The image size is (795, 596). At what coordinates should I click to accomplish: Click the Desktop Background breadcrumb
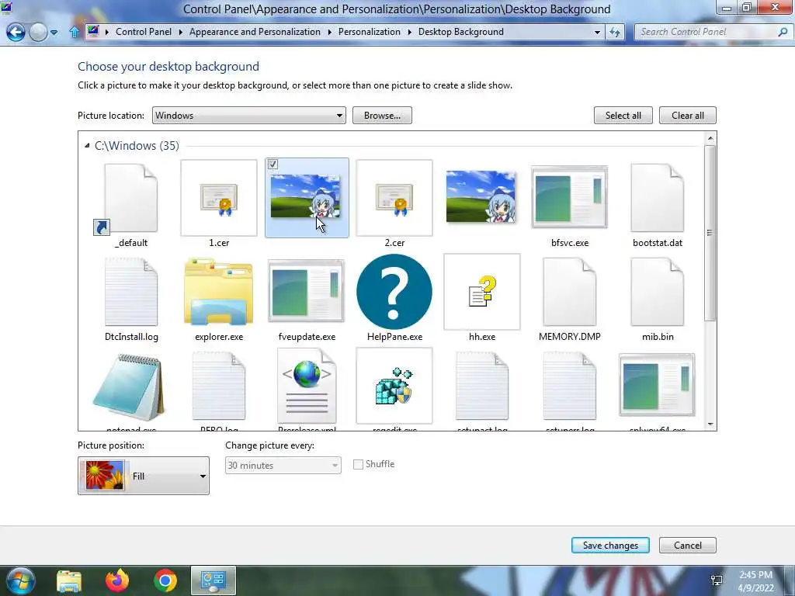(x=461, y=31)
